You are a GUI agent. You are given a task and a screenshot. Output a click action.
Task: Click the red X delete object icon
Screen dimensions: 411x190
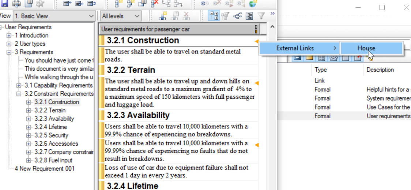pos(154,4)
